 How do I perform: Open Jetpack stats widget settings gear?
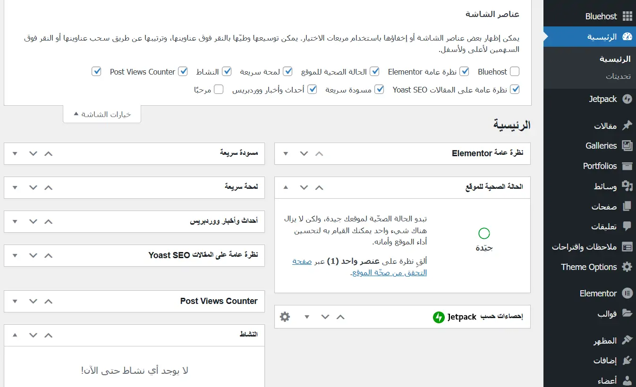pos(285,317)
